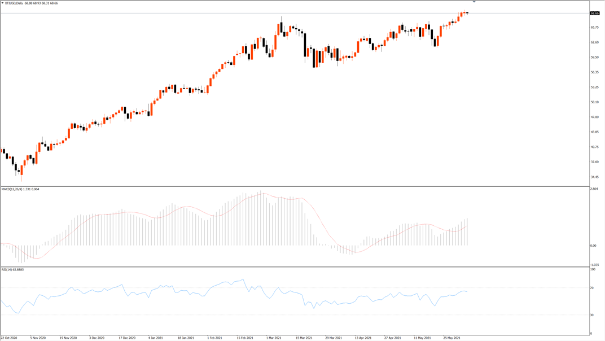Click the 50.10 price scale label

tap(594, 102)
